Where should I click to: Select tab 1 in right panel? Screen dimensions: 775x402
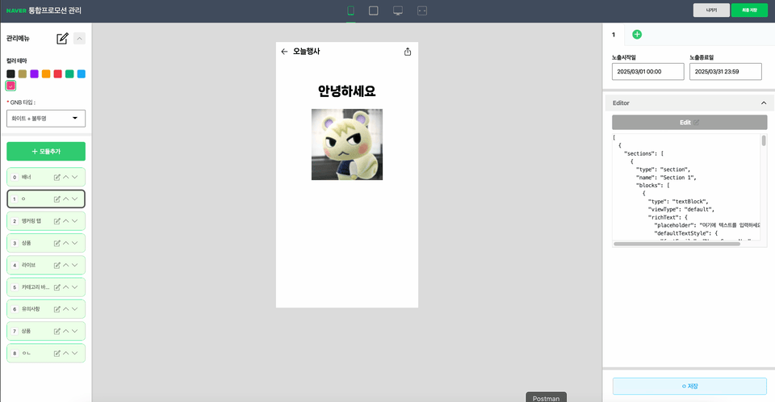(614, 35)
